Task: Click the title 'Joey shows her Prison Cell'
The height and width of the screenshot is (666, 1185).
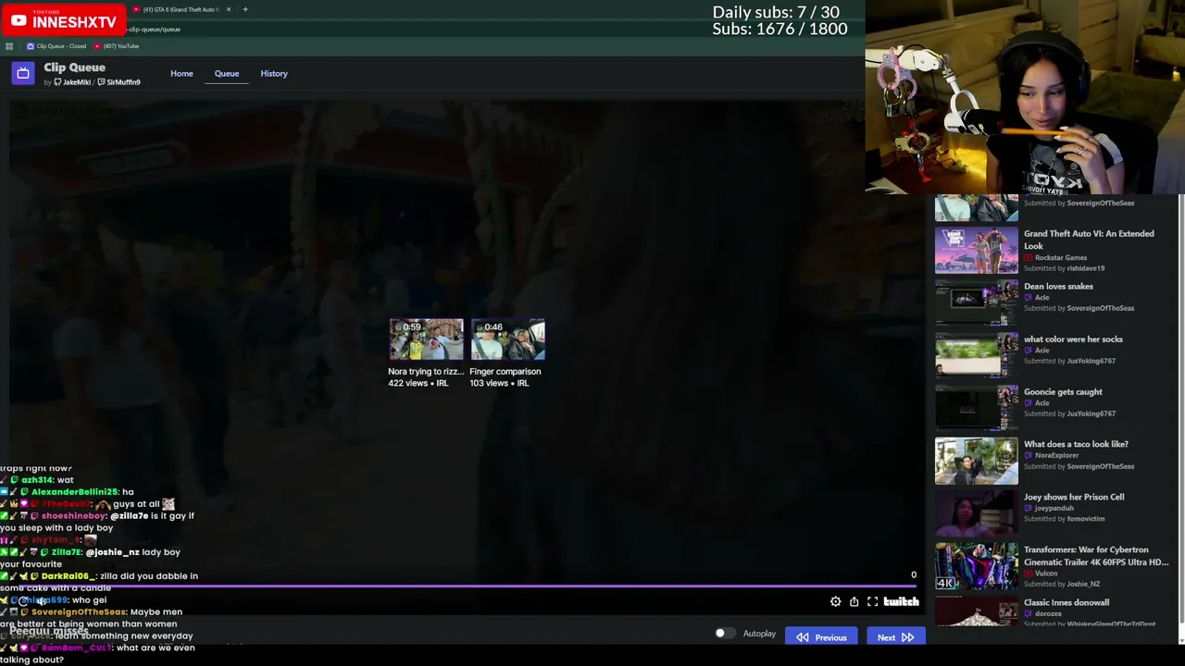Action: (x=1074, y=498)
